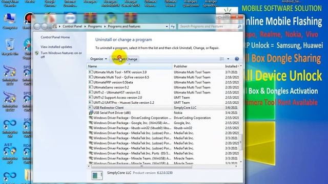Select the Recycle Bin desktop icon
The height and width of the screenshot is (184, 328).
click(10, 47)
